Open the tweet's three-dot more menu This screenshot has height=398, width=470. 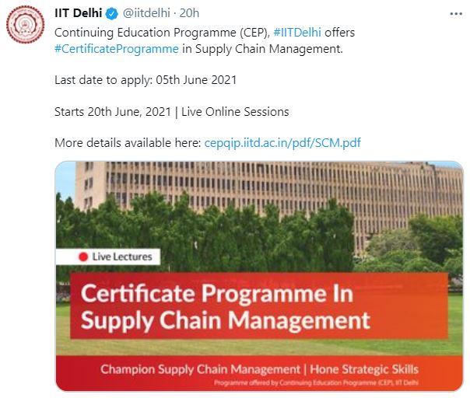pos(456,16)
